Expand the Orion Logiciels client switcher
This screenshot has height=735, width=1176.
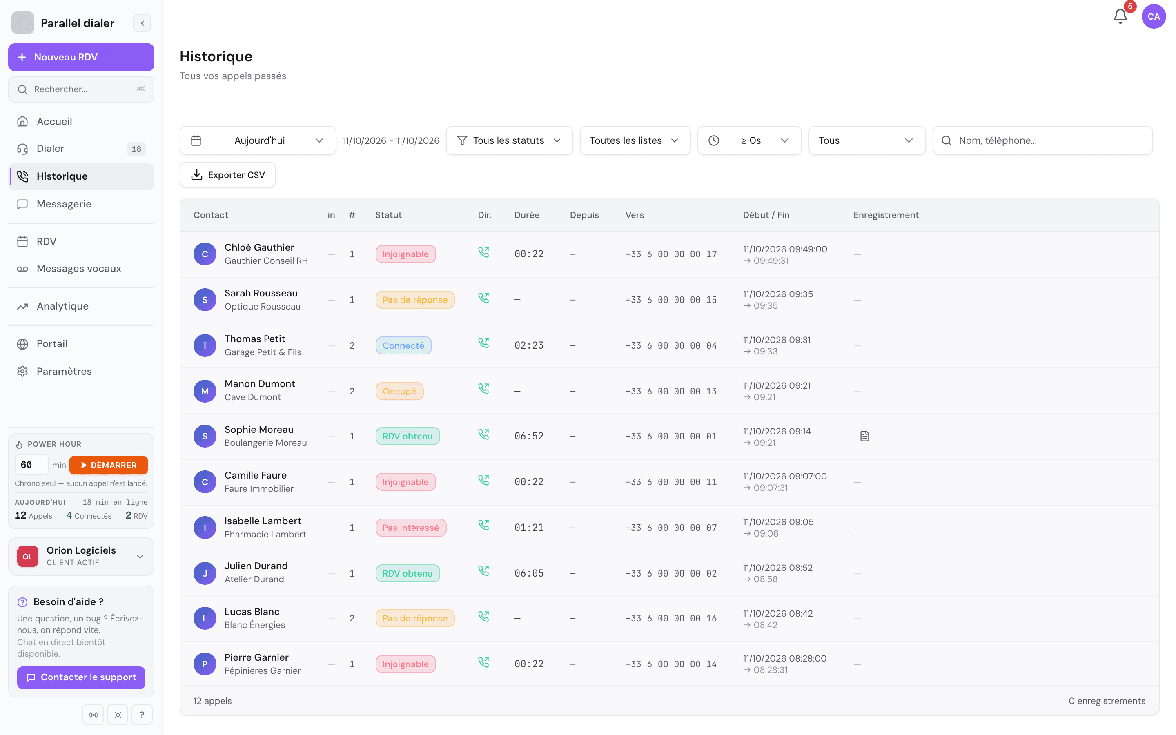click(81, 556)
